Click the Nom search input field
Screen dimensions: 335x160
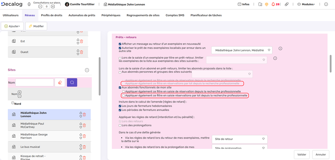pos(34,82)
